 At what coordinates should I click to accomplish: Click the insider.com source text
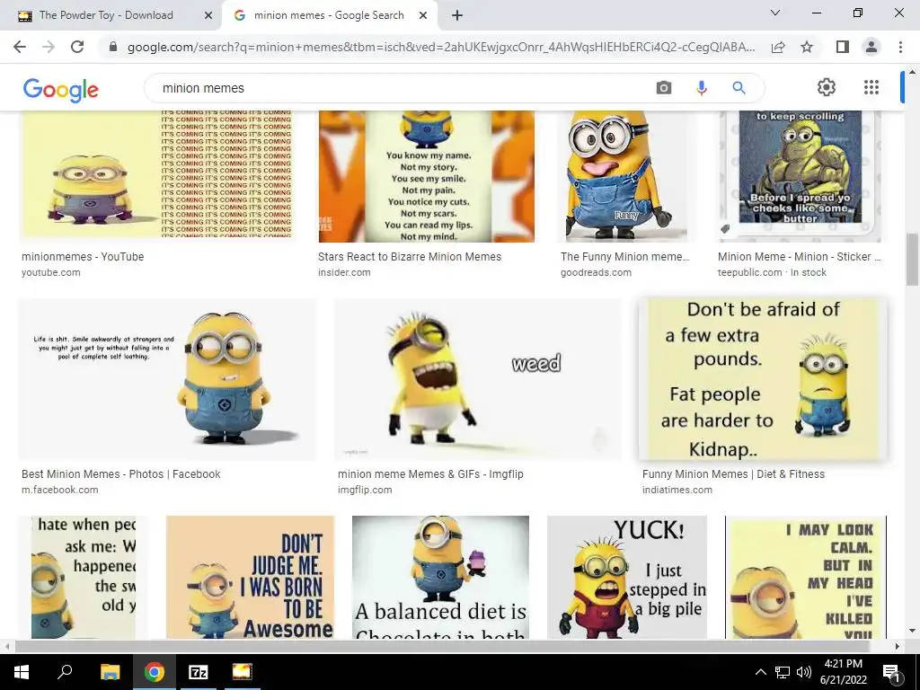(344, 272)
